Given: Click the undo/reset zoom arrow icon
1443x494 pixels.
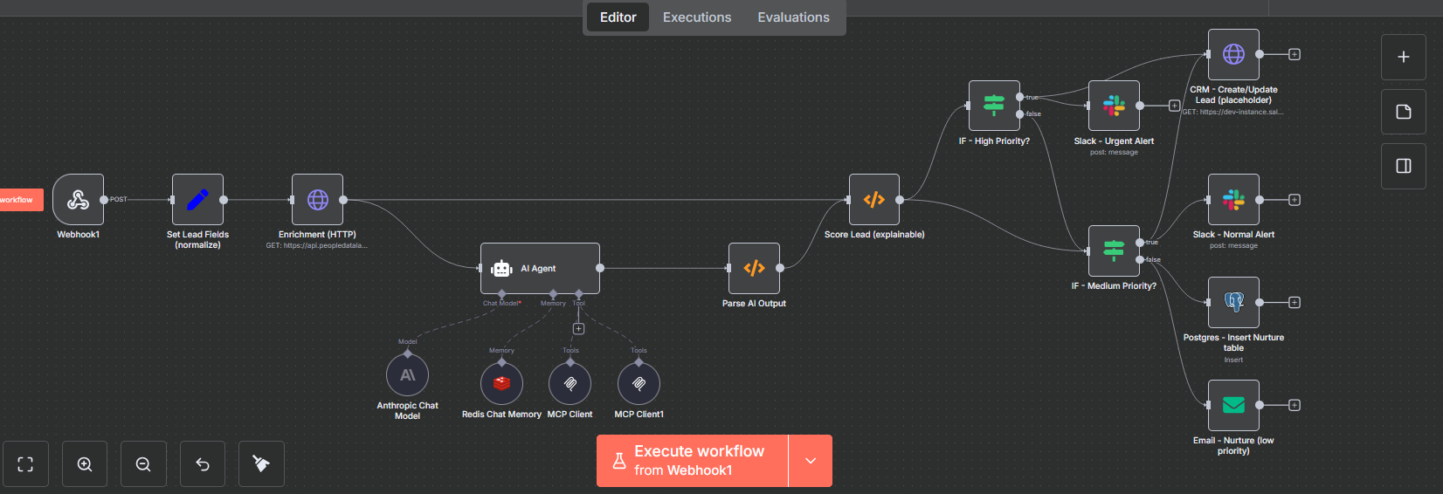Looking at the screenshot, I should 203,463.
